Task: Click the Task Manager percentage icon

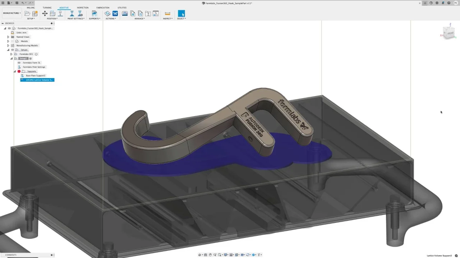Action: (156, 13)
